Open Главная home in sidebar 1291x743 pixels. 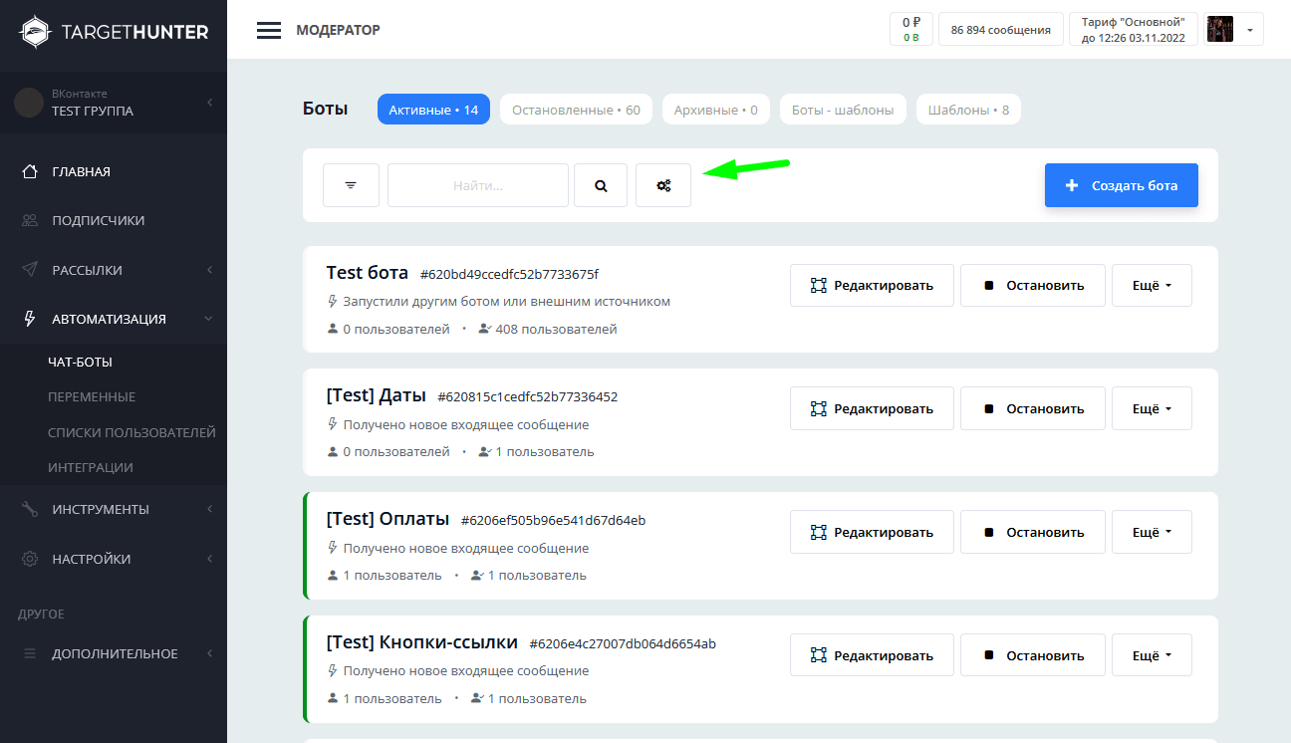tap(81, 171)
